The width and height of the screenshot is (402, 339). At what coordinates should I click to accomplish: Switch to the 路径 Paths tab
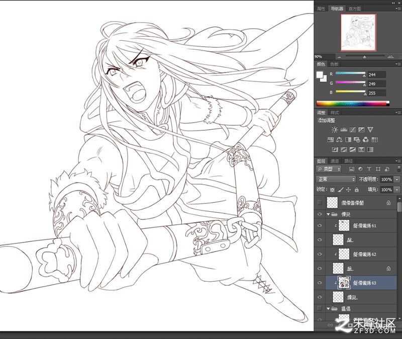coord(349,161)
